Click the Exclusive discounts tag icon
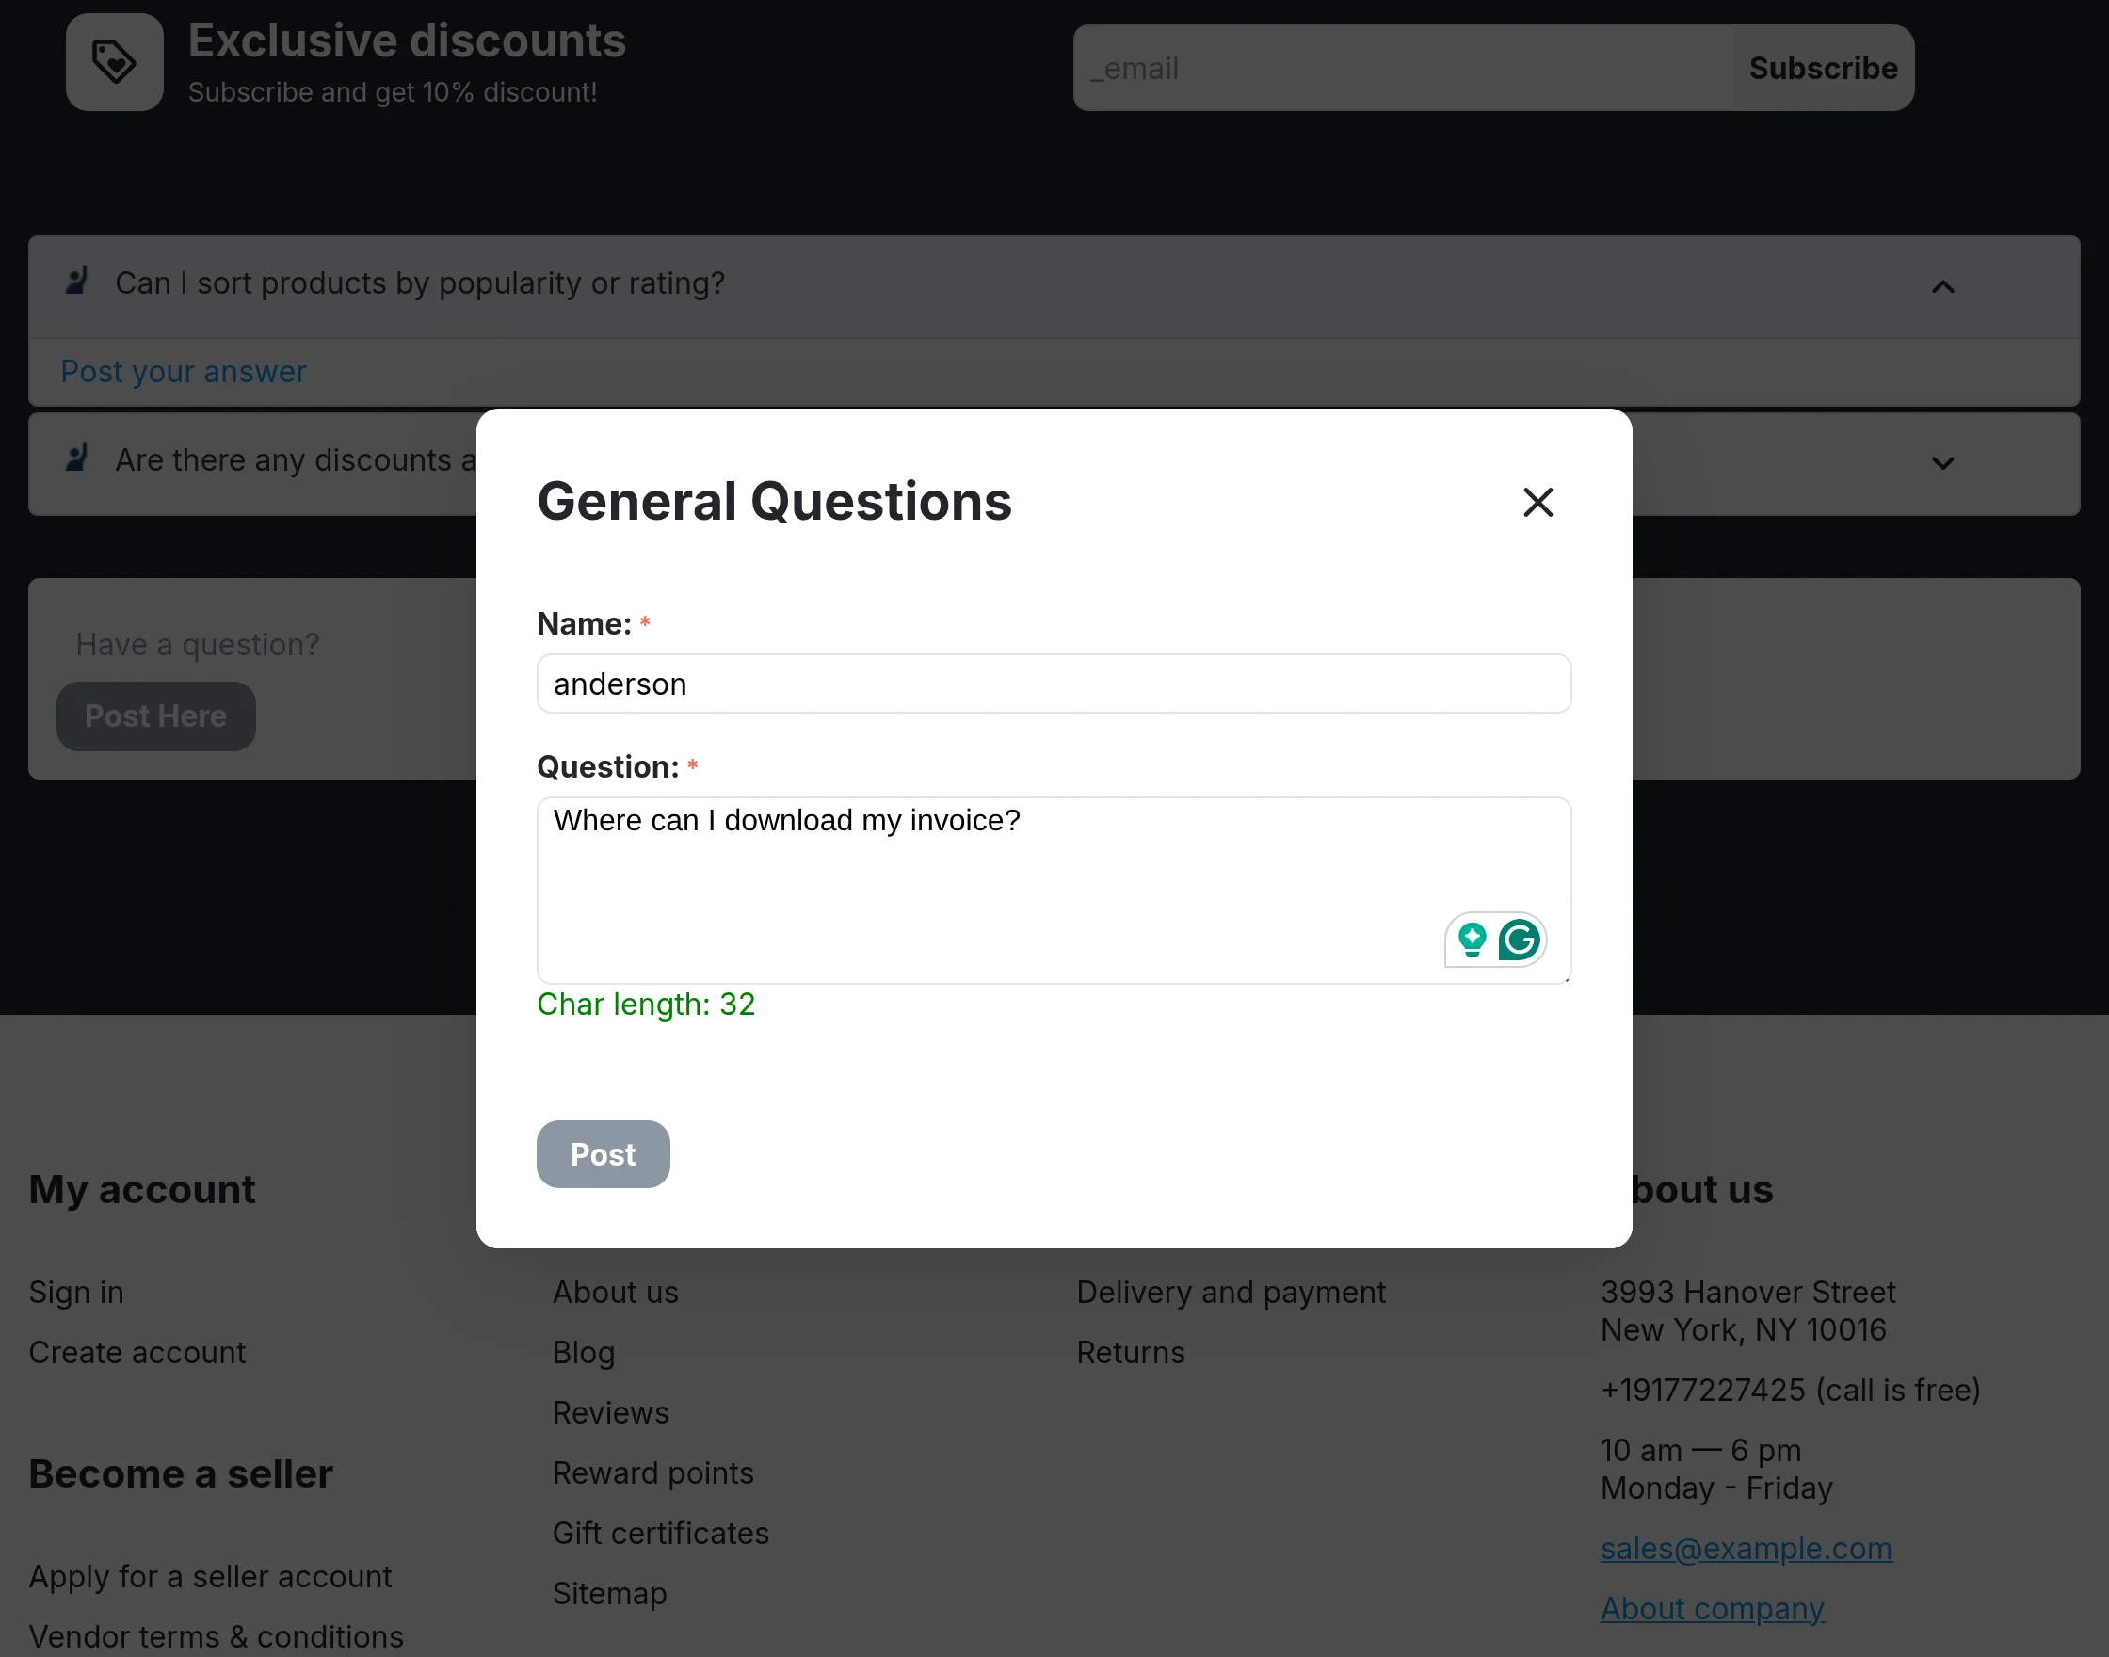The height and width of the screenshot is (1657, 2109). click(x=115, y=62)
